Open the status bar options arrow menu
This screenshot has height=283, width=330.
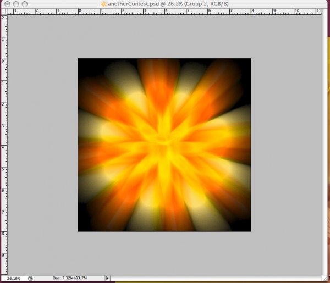coord(107,278)
